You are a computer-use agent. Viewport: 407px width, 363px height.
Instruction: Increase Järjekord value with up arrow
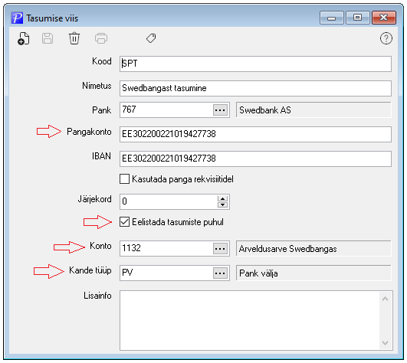(x=222, y=198)
